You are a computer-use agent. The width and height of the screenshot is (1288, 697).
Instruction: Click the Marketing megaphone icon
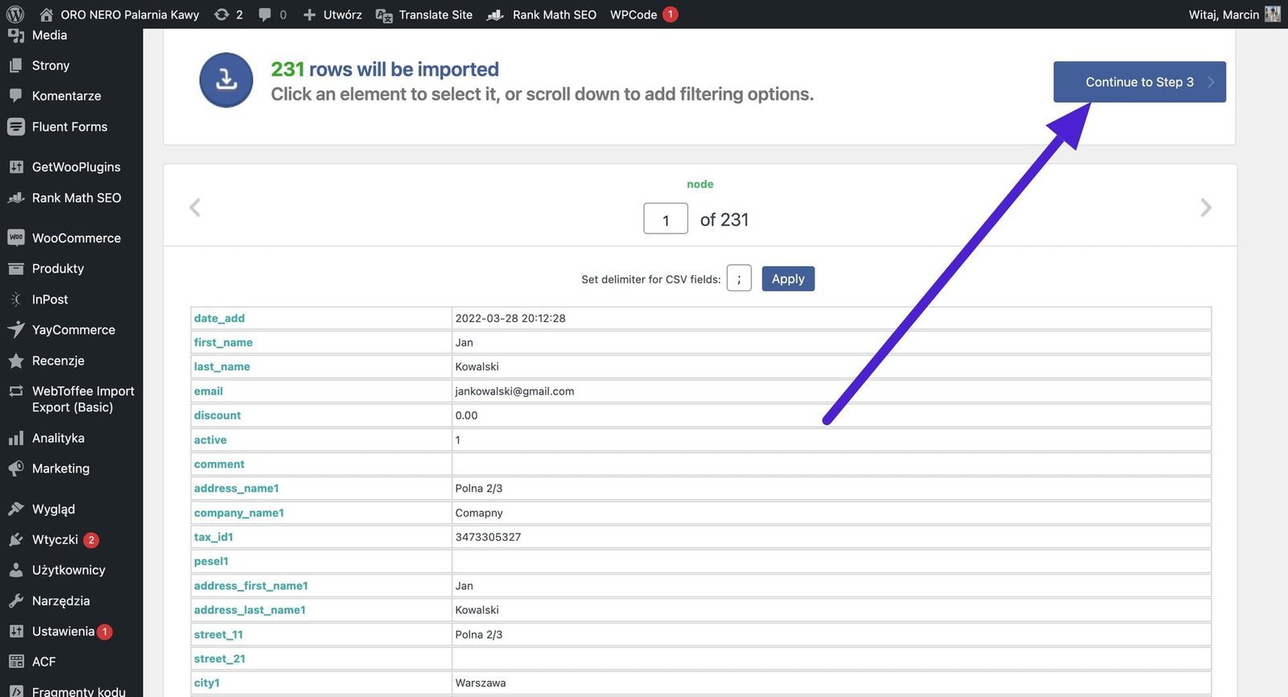pos(15,468)
